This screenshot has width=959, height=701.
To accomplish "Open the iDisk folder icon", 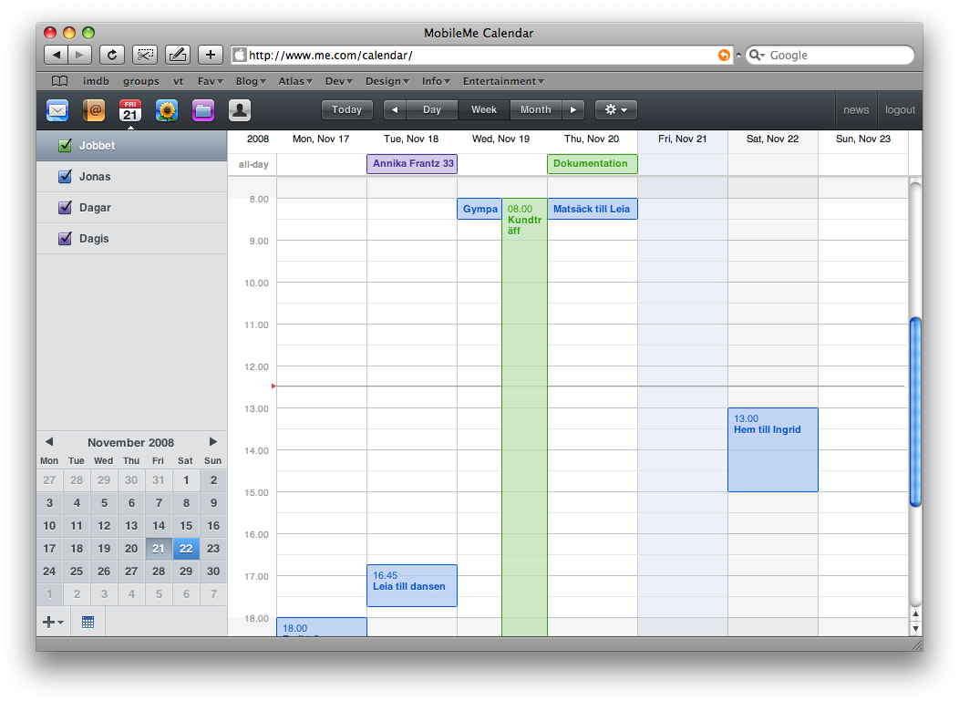I will click(203, 110).
